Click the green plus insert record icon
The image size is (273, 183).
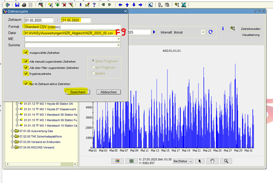click(x=57, y=5)
